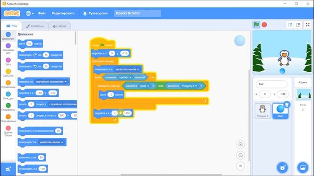Select the Penguin 2 sprite thumbnail

[262, 111]
